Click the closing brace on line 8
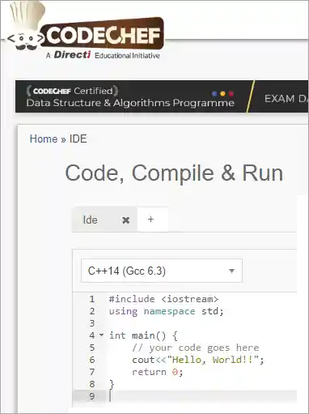The width and height of the screenshot is (309, 414). pyautogui.click(x=112, y=384)
